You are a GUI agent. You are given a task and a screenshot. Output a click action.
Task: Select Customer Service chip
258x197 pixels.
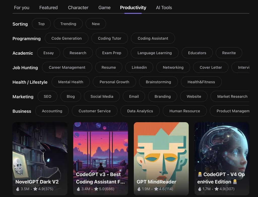95,111
